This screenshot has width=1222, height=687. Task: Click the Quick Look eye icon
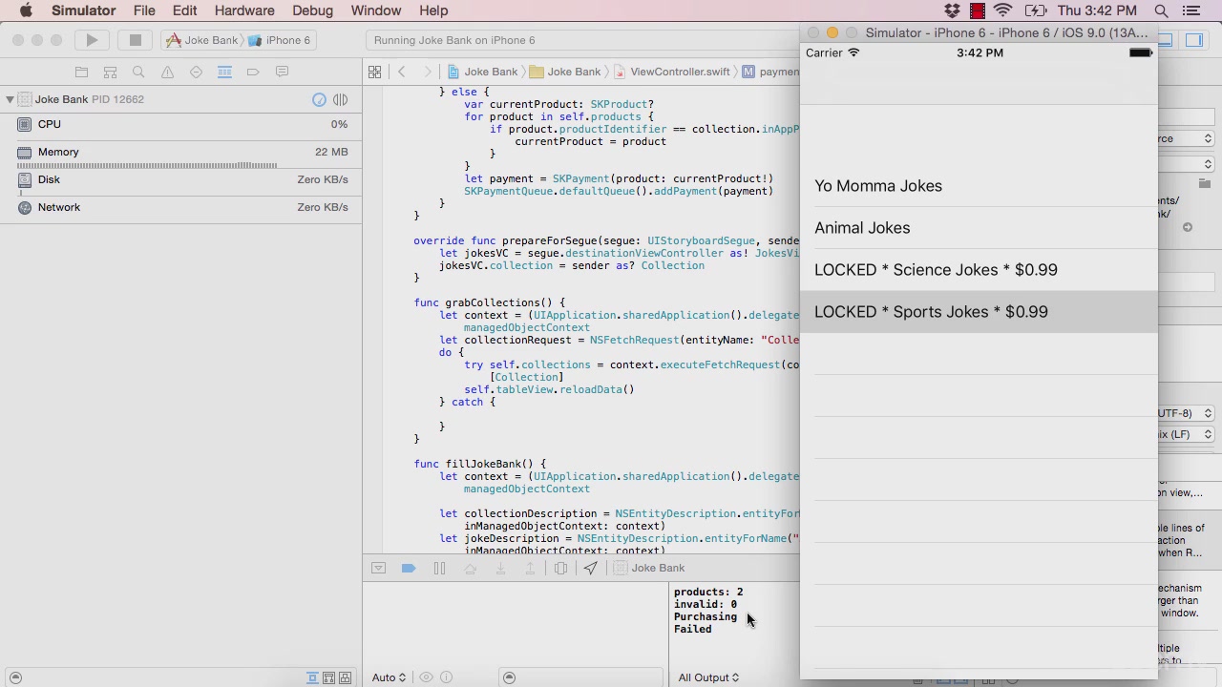(426, 677)
